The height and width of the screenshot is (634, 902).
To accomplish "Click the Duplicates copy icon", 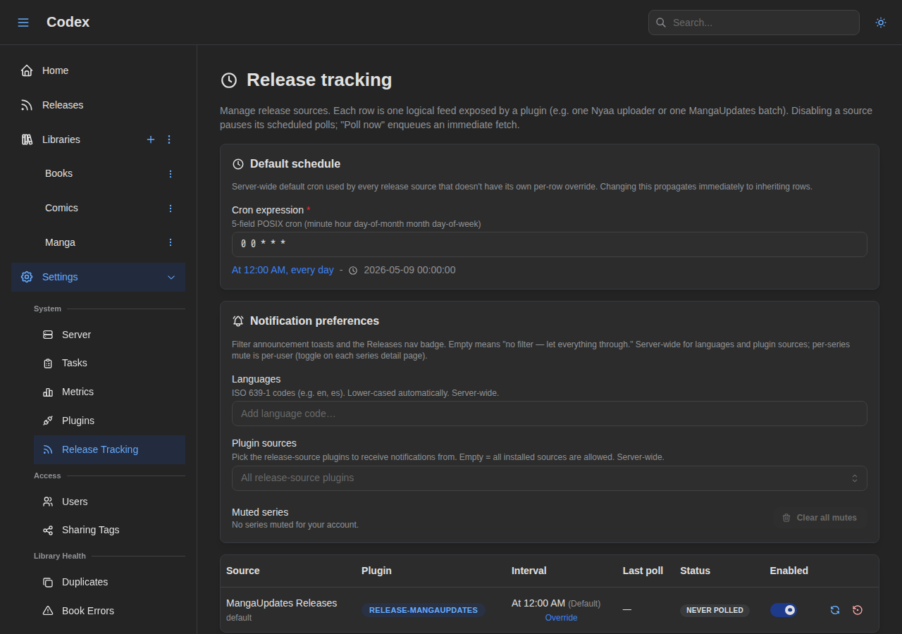I will point(48,582).
